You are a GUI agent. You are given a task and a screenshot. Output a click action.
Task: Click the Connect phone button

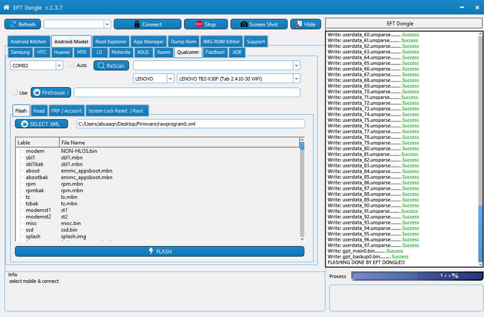[147, 24]
